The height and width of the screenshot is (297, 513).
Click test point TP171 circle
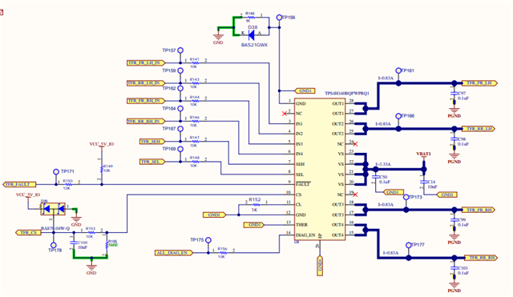[x=56, y=171]
